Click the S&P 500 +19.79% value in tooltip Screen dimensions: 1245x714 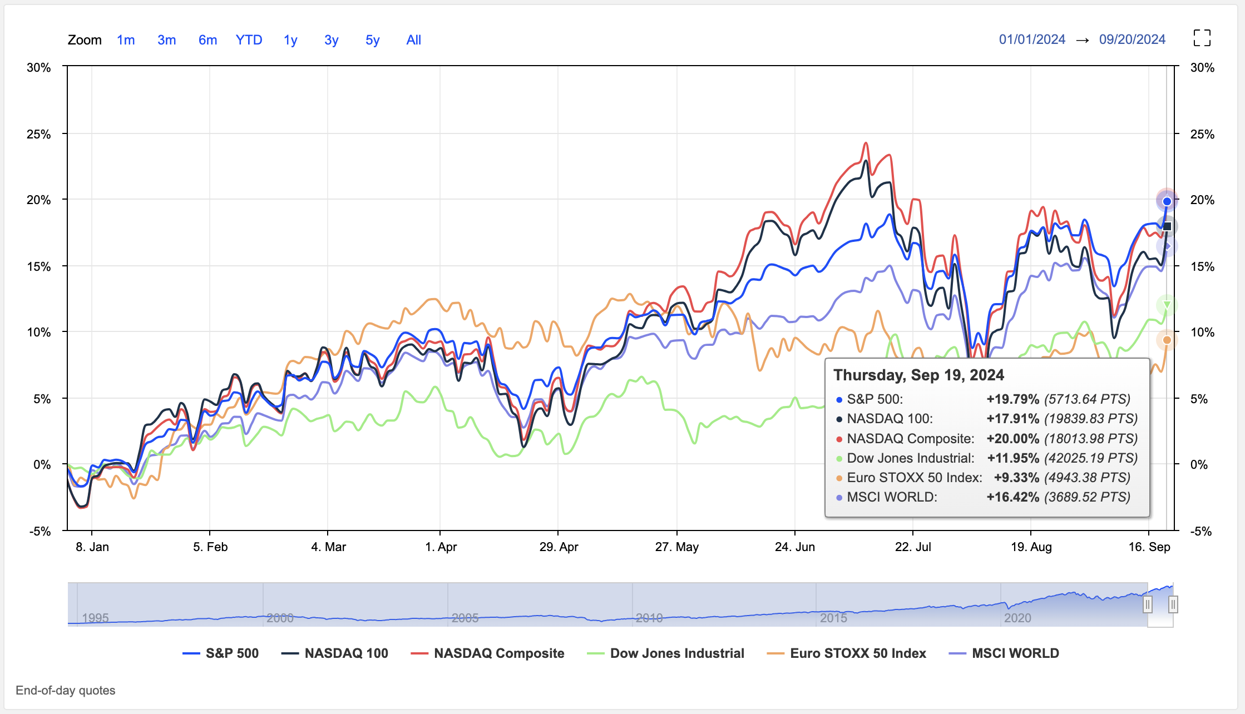(x=1012, y=399)
